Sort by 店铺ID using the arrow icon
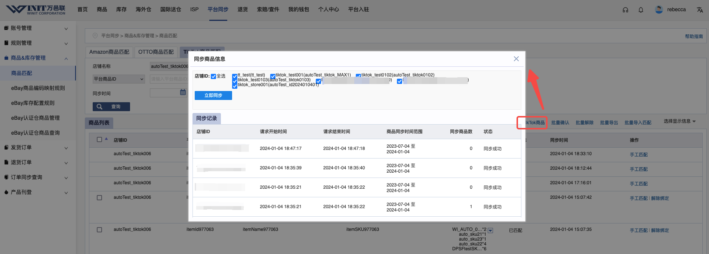Image resolution: width=709 pixels, height=254 pixels. tap(106, 139)
